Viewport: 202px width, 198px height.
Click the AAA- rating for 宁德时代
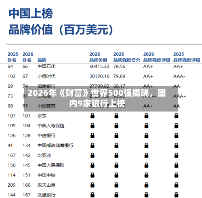pyautogui.click(x=179, y=76)
